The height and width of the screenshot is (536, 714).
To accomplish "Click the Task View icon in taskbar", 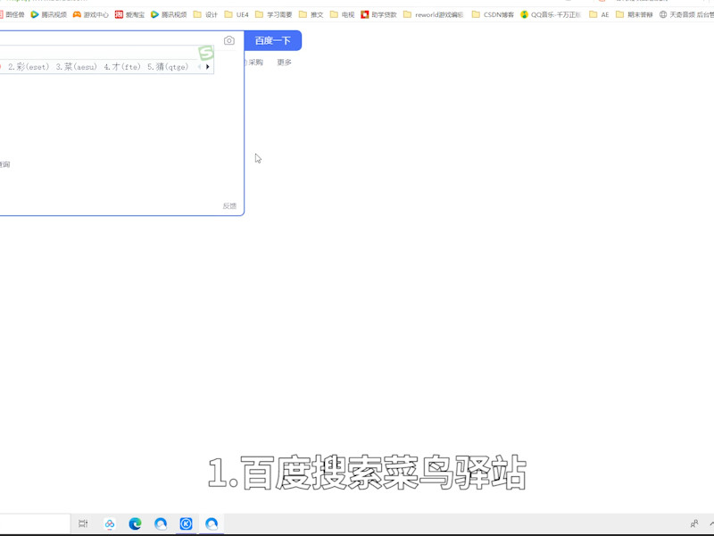I will click(83, 523).
